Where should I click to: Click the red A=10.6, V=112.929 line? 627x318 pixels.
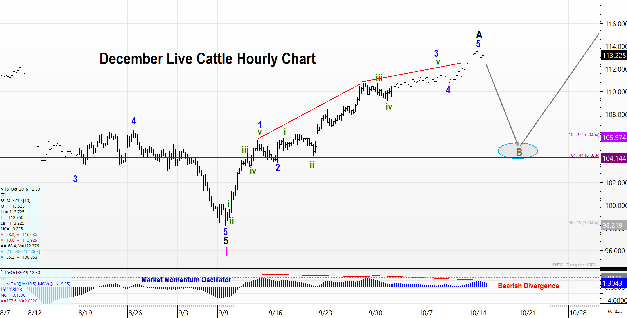point(19,240)
